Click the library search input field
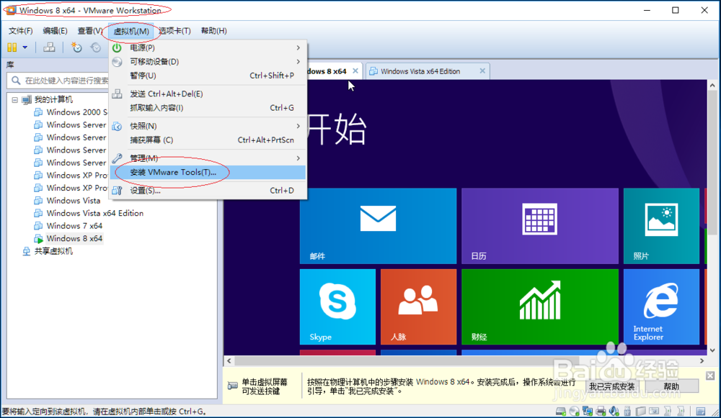 coord(58,79)
